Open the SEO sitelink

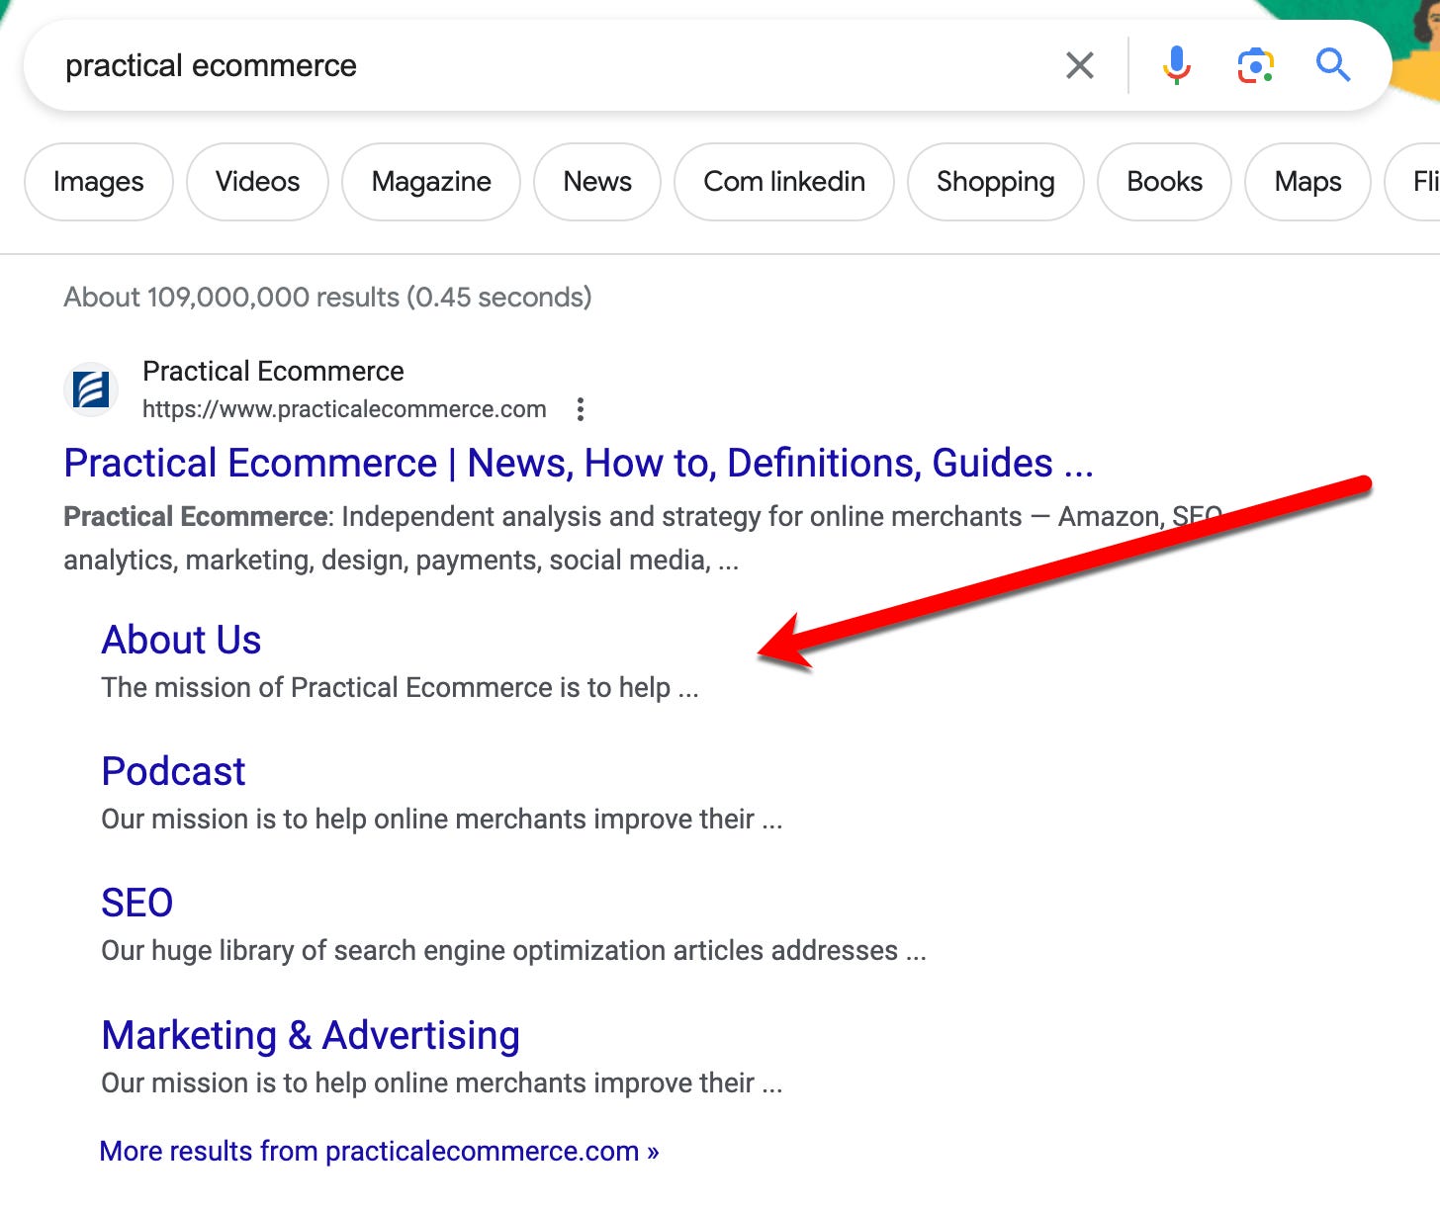[137, 903]
